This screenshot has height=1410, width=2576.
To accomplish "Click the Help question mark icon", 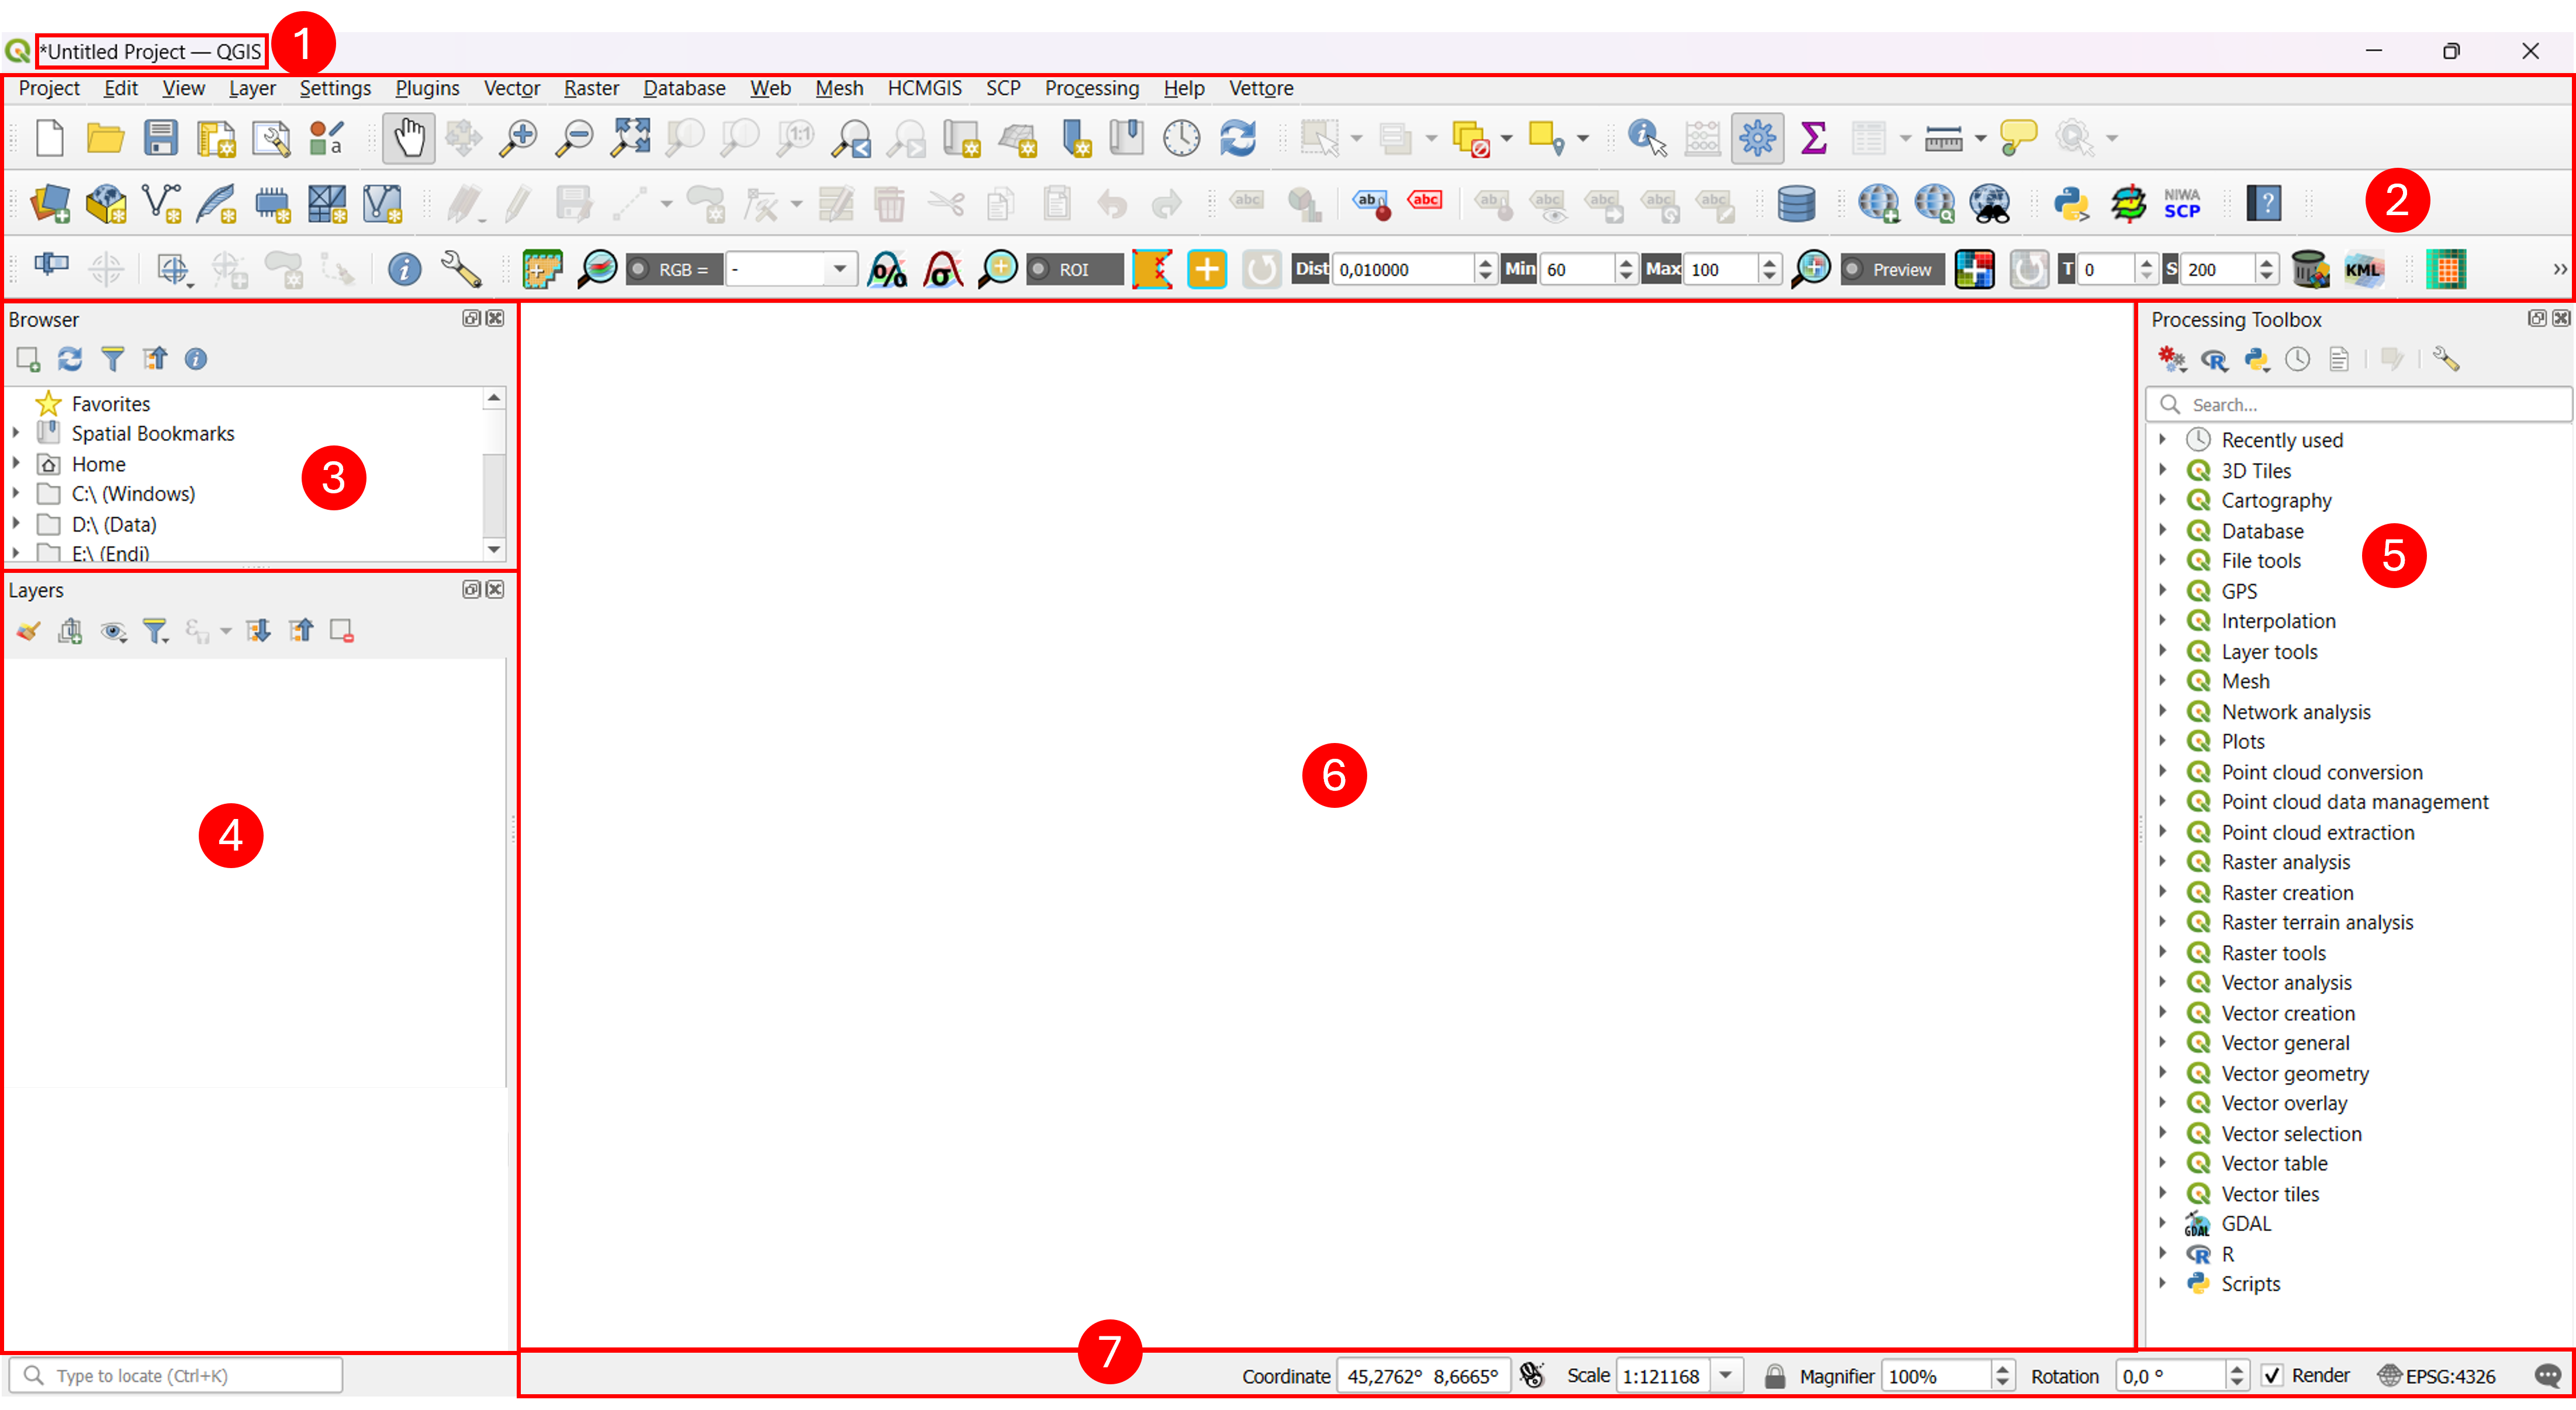I will tap(2264, 204).
